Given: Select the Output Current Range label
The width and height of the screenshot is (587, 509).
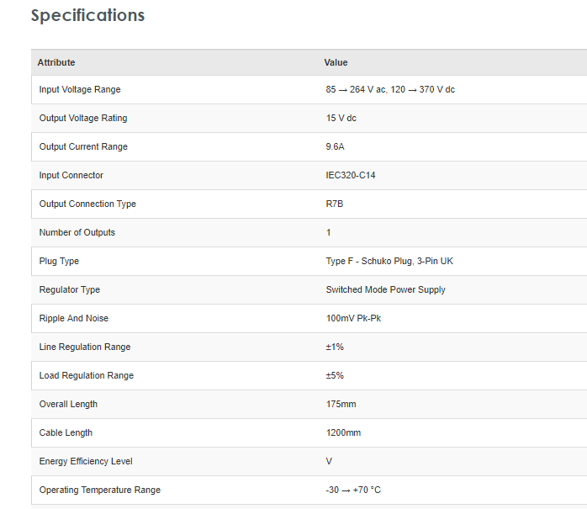Looking at the screenshot, I should [83, 146].
